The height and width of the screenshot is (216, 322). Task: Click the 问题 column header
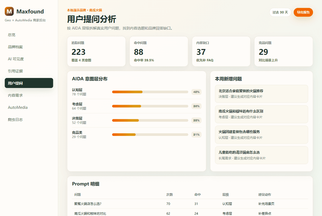[x=78, y=195]
